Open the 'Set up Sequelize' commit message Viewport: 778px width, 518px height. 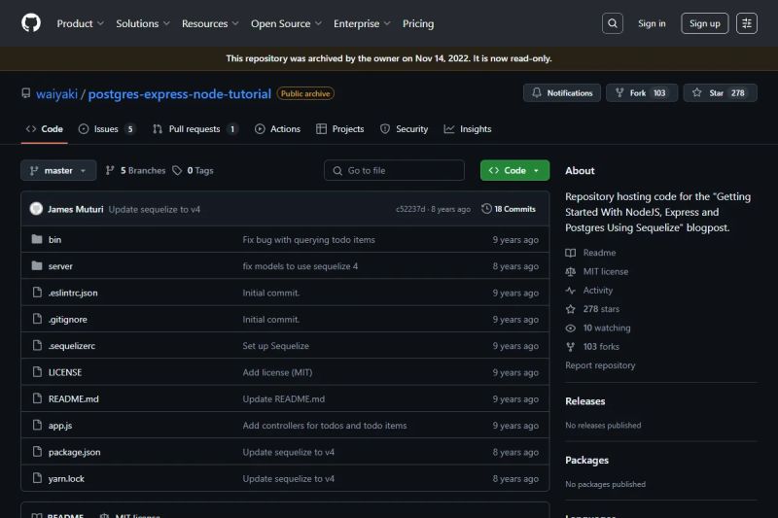point(275,346)
